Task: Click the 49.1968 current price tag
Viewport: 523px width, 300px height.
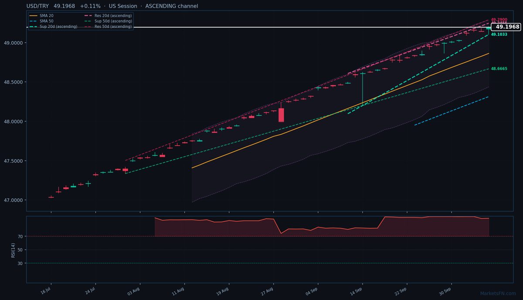Action: 507,27
